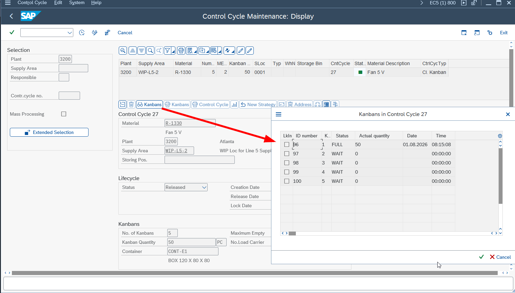Click the Export list icon
The height and width of the screenshot is (293, 515).
tap(203, 51)
